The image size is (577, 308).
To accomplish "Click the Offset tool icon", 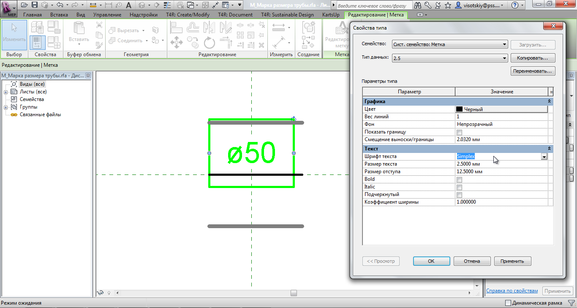I will click(x=193, y=27).
